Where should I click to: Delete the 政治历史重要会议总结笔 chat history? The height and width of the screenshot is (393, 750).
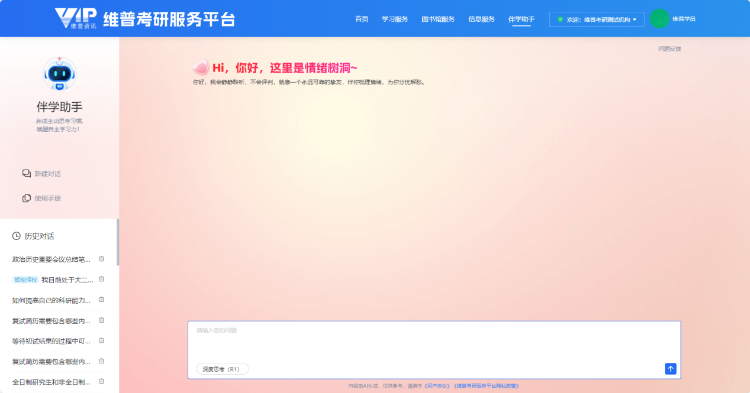pyautogui.click(x=101, y=258)
